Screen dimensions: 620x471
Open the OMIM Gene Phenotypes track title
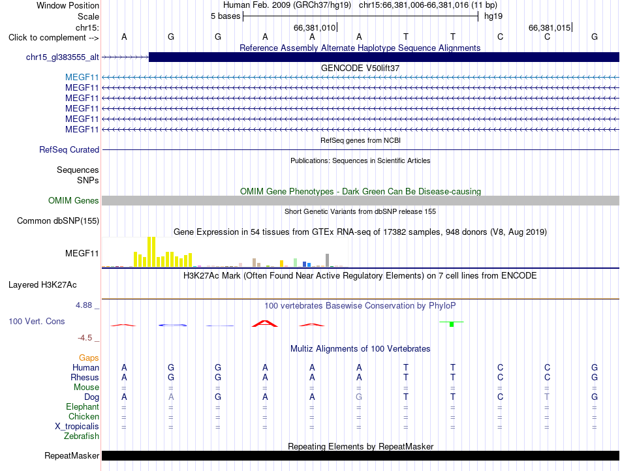360,191
